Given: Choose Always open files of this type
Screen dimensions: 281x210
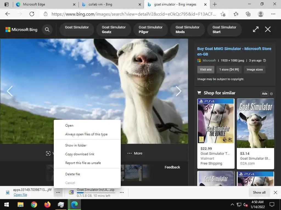Looking at the screenshot, I should pyautogui.click(x=87, y=134).
